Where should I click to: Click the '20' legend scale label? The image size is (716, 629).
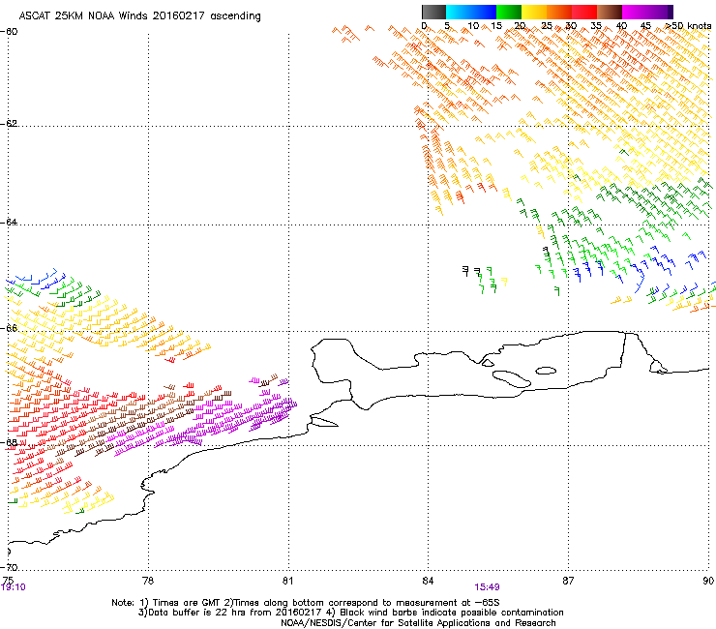point(520,26)
